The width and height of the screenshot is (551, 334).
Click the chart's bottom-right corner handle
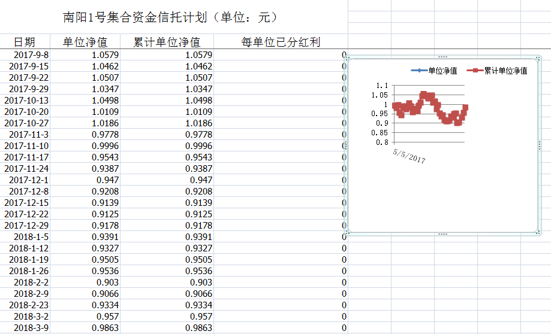pos(540,232)
